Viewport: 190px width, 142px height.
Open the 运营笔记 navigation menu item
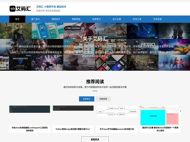96,19
